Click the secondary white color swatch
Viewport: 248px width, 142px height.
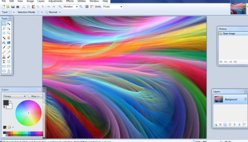10,106
